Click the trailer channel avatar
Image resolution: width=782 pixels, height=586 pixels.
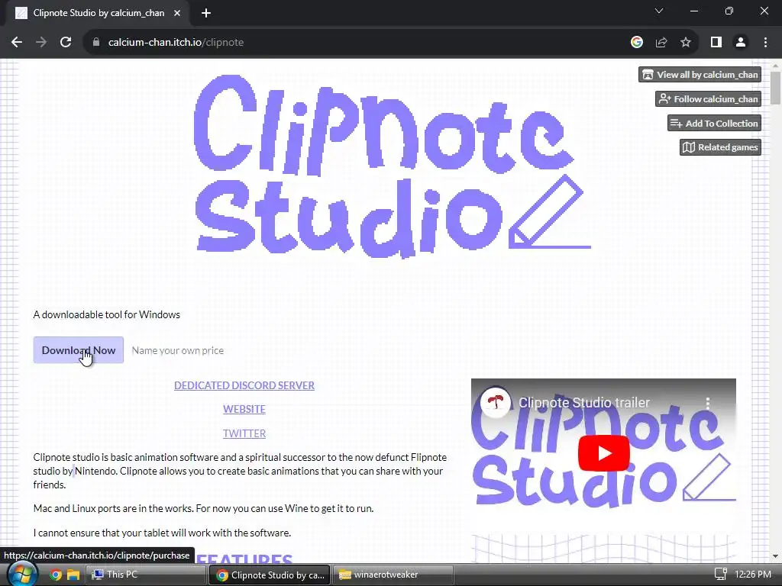pos(495,402)
